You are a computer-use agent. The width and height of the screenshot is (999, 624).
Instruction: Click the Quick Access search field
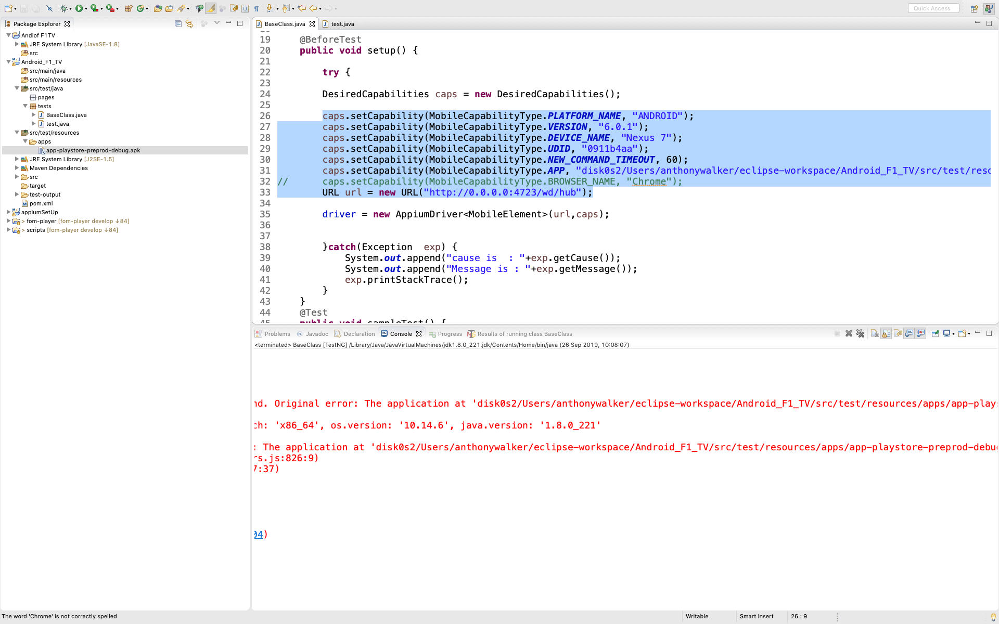click(933, 8)
